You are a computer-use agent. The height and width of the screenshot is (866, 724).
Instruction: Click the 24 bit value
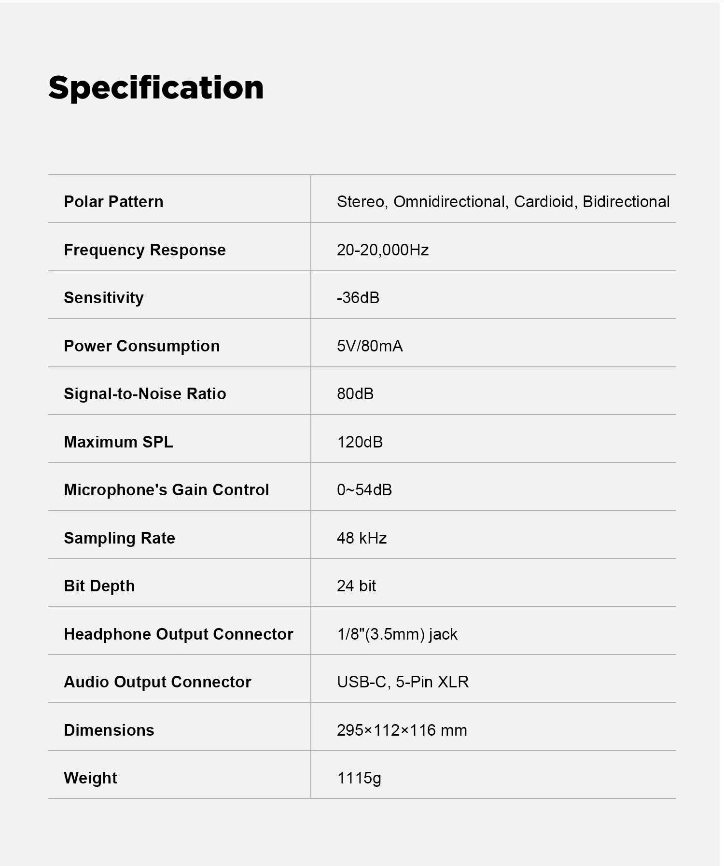356,586
